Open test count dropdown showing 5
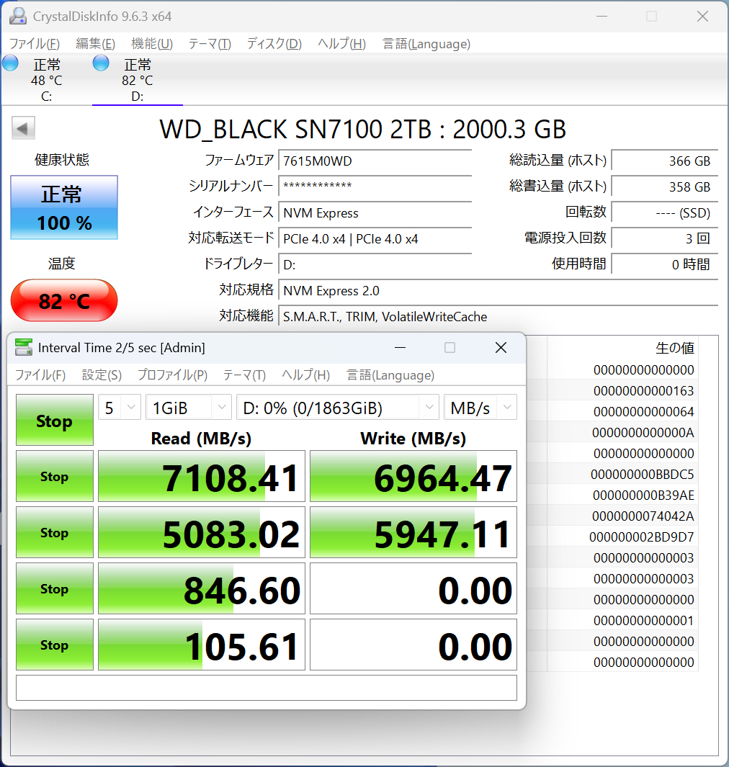 coord(120,408)
